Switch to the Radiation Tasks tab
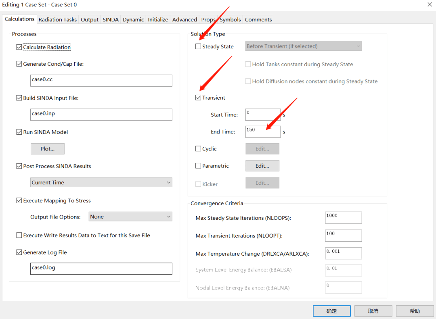This screenshot has height=319, width=436. point(57,19)
